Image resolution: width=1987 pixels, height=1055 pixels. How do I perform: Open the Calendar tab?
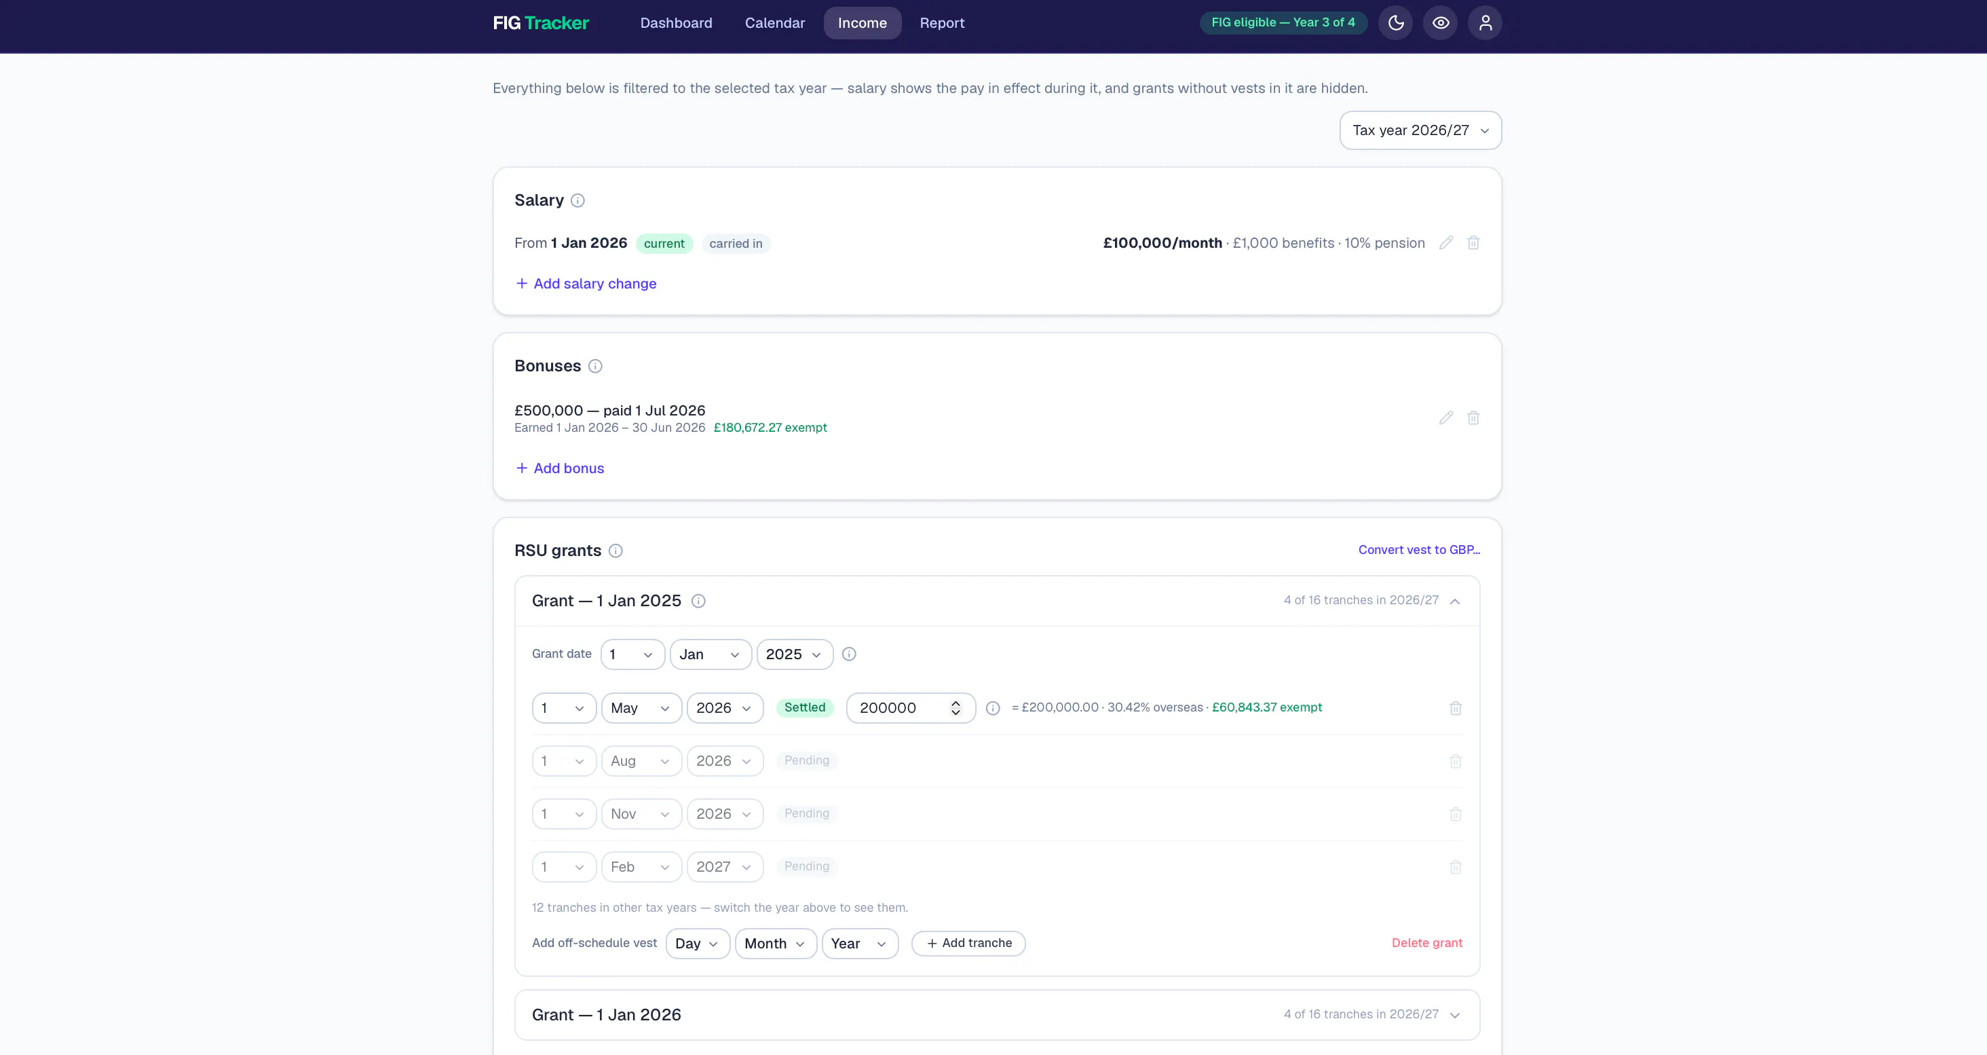(x=774, y=23)
